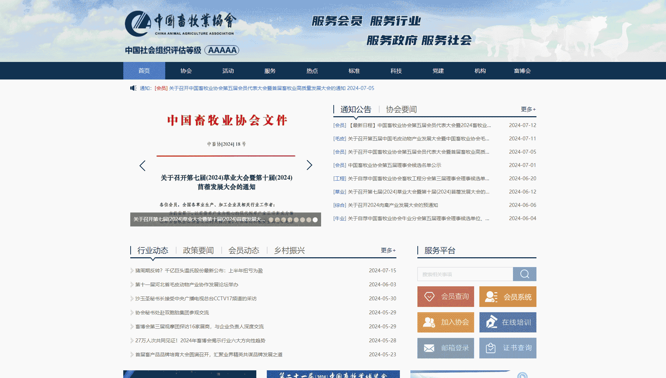The height and width of the screenshot is (378, 666).
Task: Open 加入协会 join association tile
Action: (446, 322)
